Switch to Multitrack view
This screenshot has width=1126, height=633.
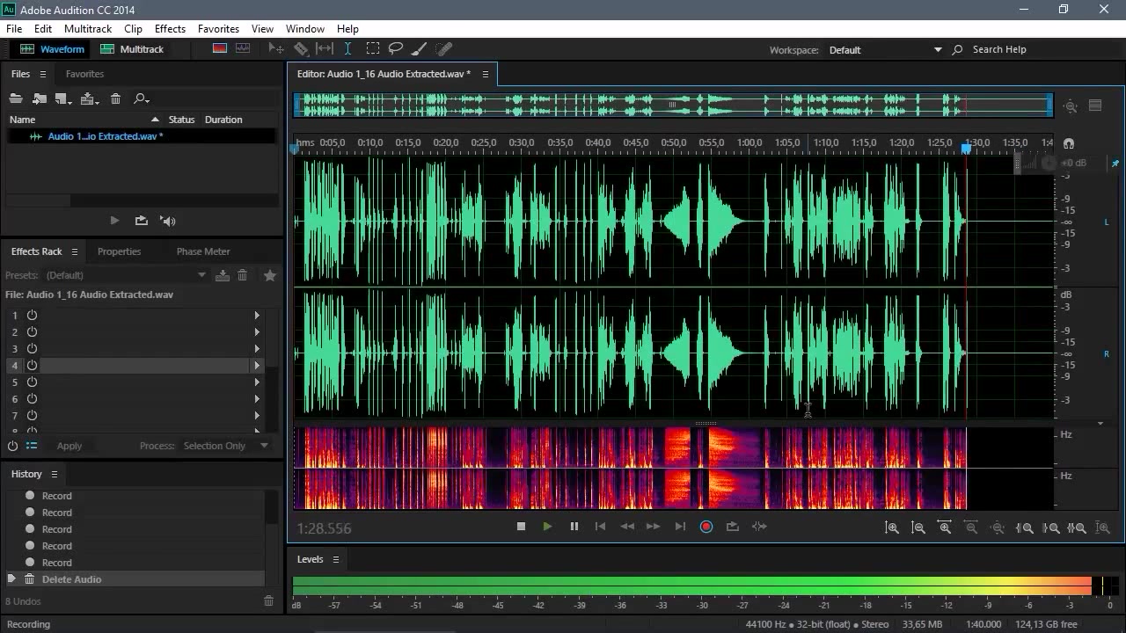132,49
